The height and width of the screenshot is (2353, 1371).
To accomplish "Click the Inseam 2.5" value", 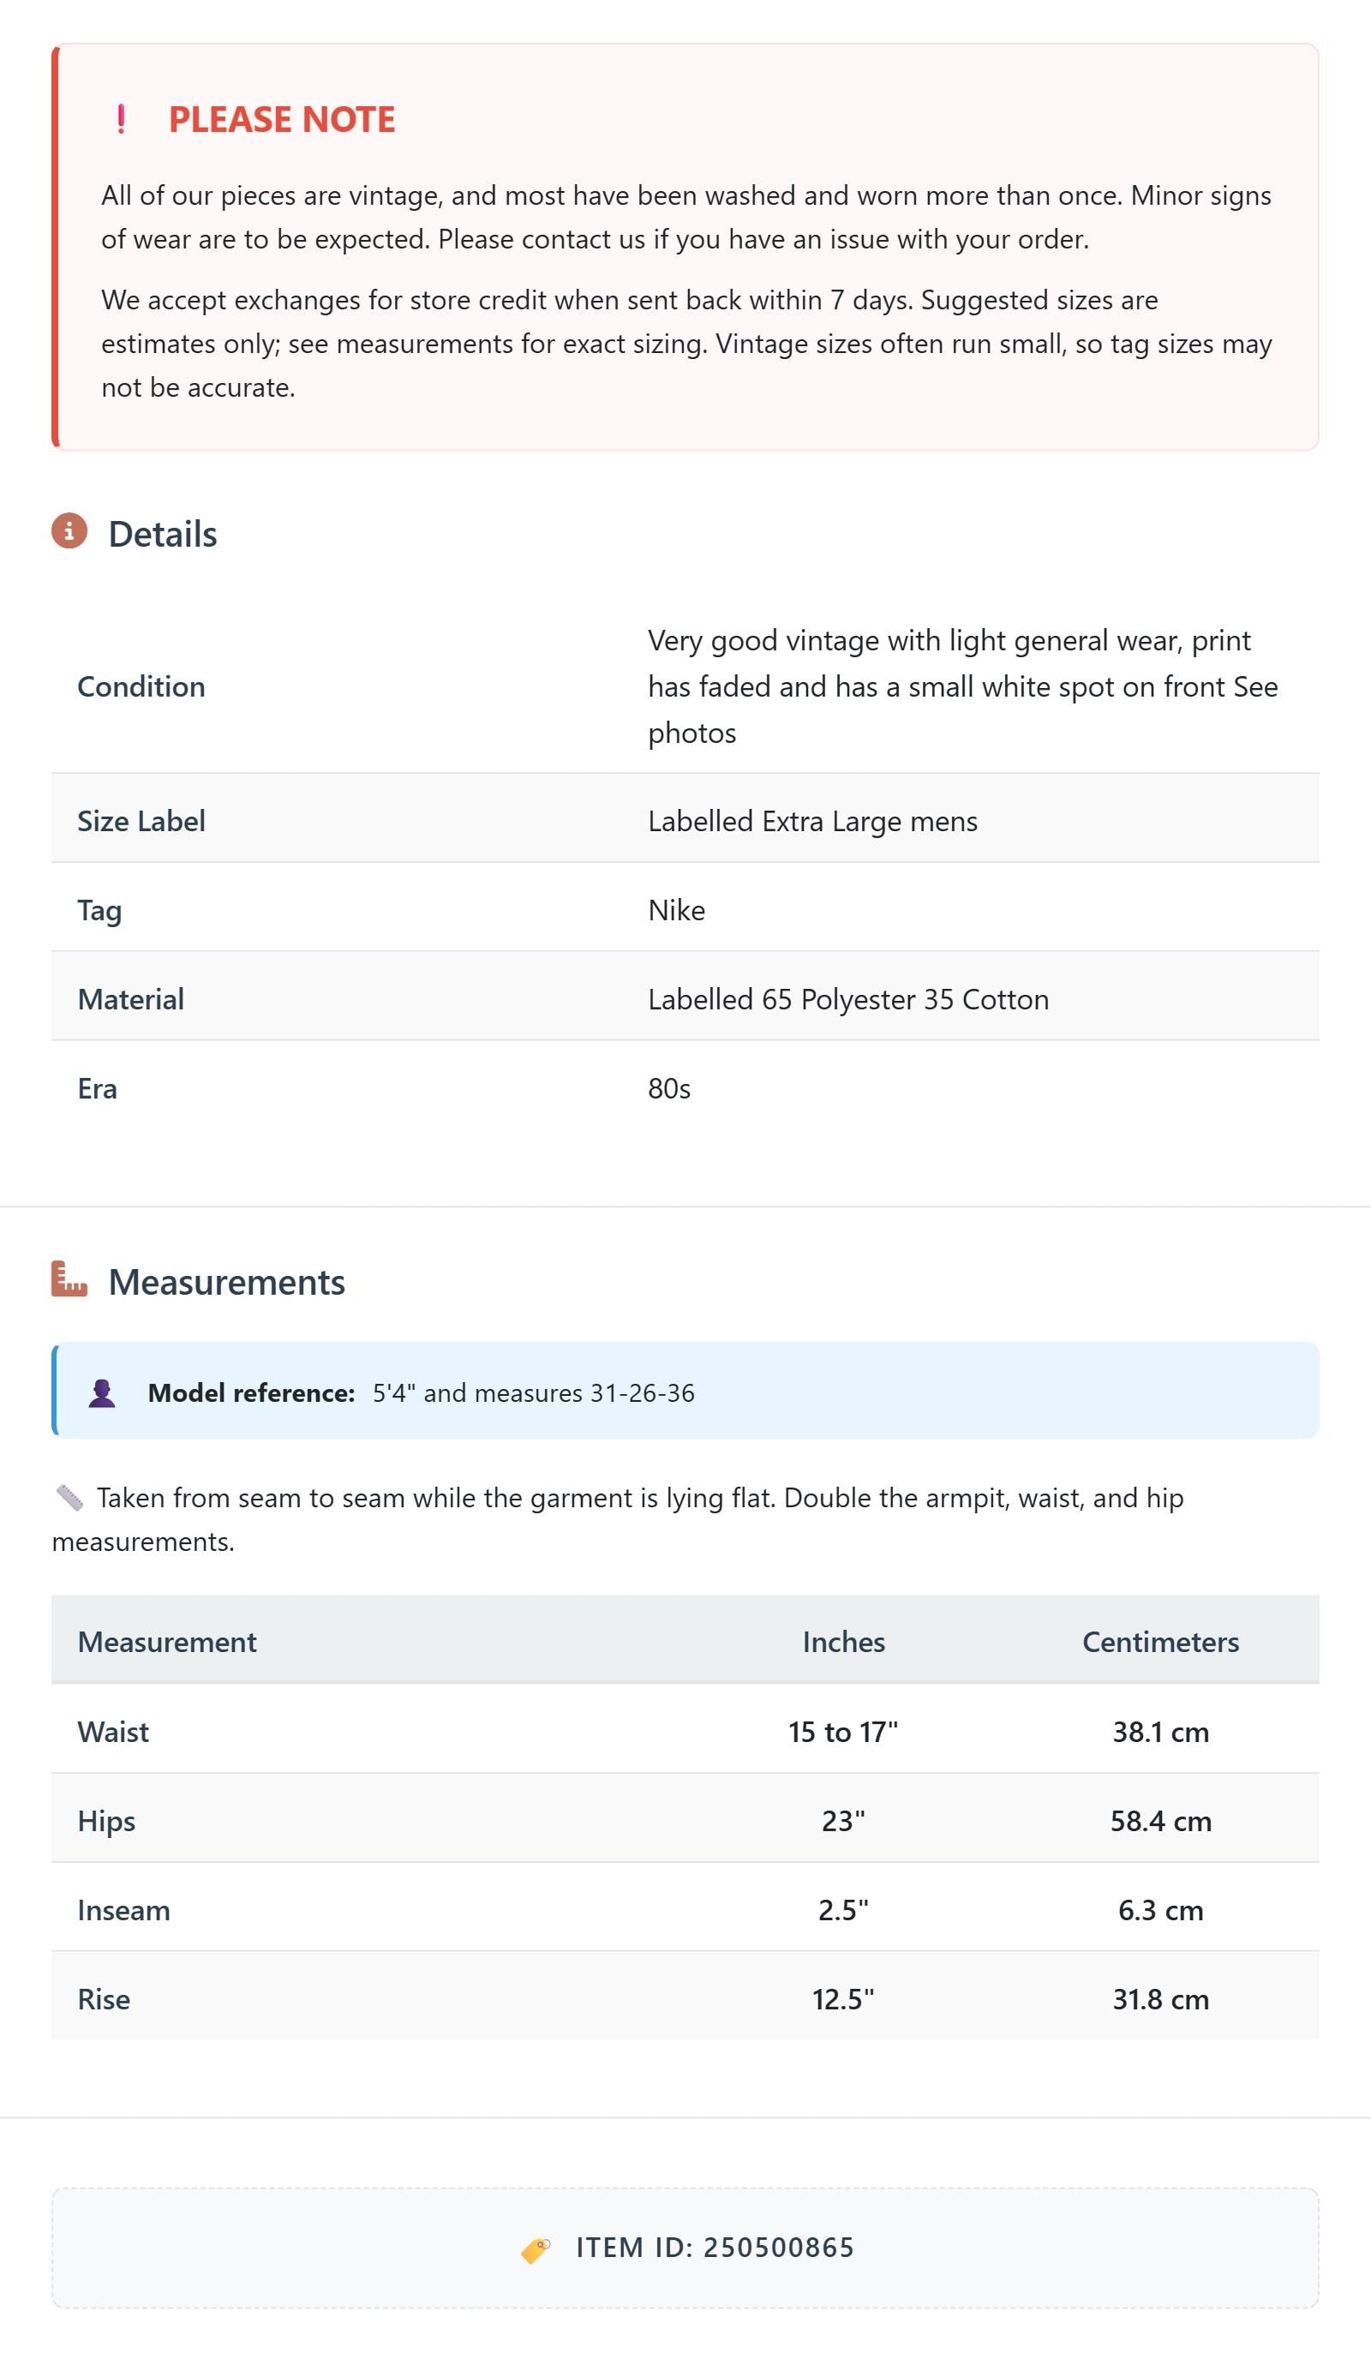I will pyautogui.click(x=843, y=1910).
